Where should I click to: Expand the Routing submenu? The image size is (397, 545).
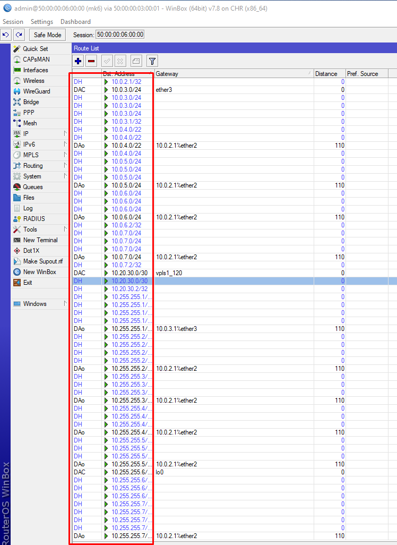[x=40, y=166]
